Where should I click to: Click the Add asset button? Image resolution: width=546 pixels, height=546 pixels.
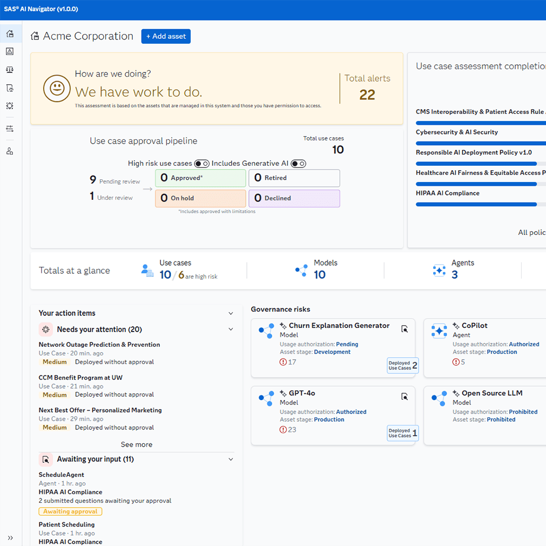[x=166, y=36]
